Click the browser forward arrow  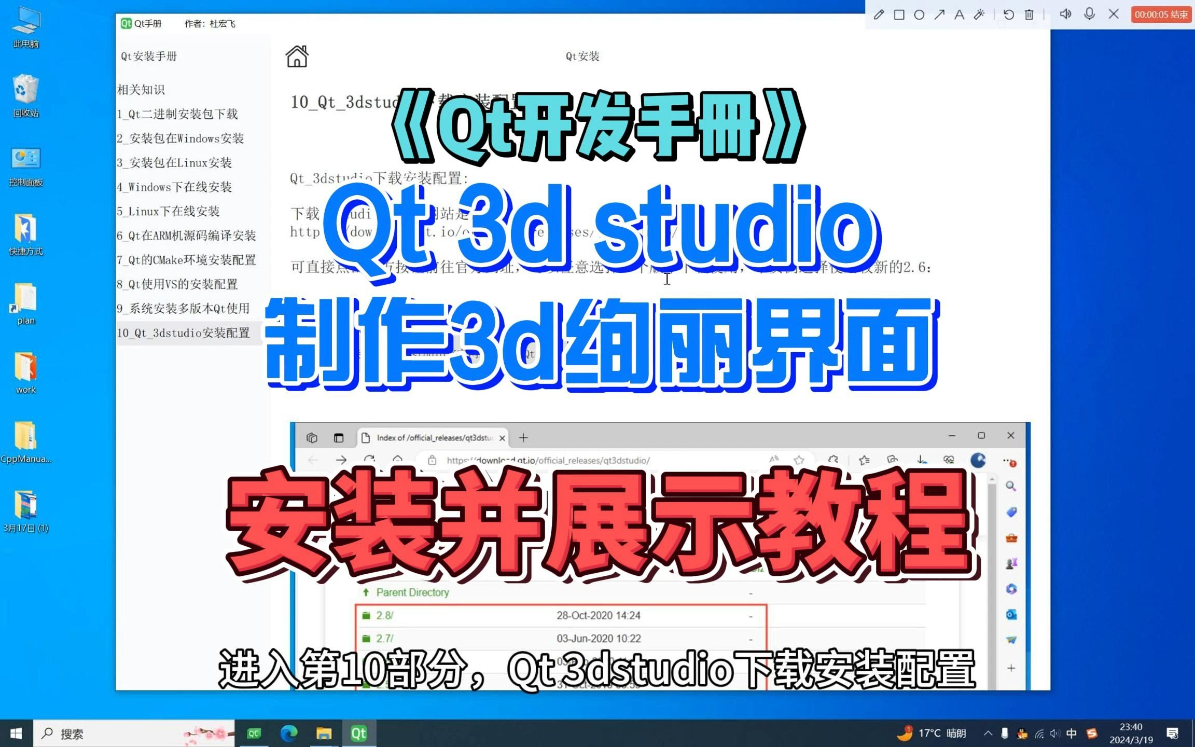[x=341, y=460]
